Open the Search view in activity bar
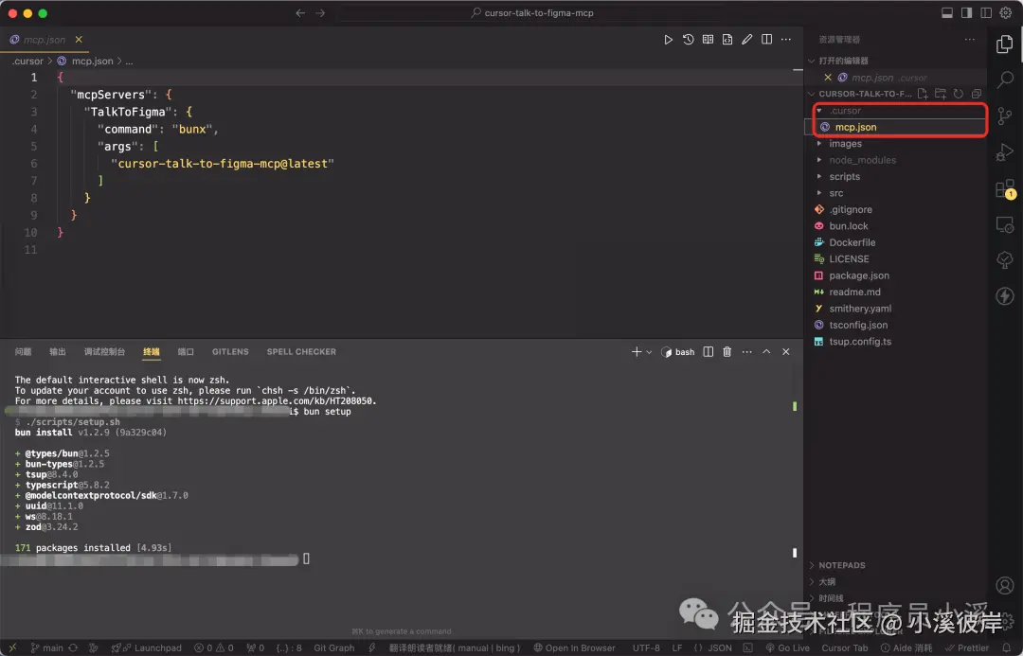1023x656 pixels. tap(1005, 80)
